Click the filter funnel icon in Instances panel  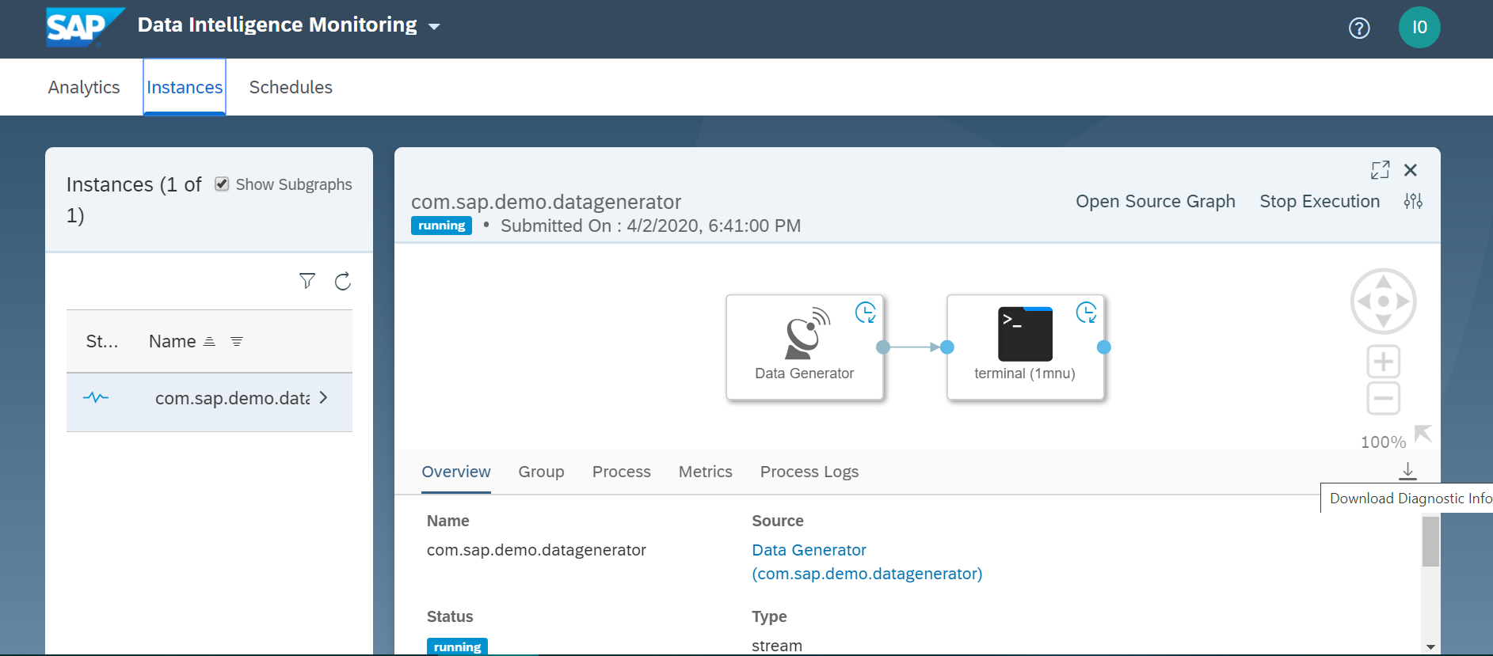coord(307,281)
